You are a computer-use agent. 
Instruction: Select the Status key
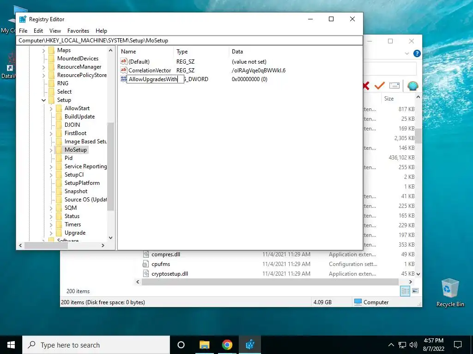click(x=72, y=216)
